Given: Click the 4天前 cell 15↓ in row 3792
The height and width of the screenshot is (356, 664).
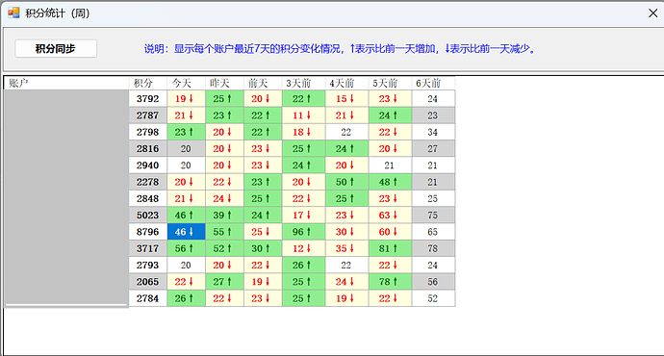Looking at the screenshot, I should coord(346,99).
